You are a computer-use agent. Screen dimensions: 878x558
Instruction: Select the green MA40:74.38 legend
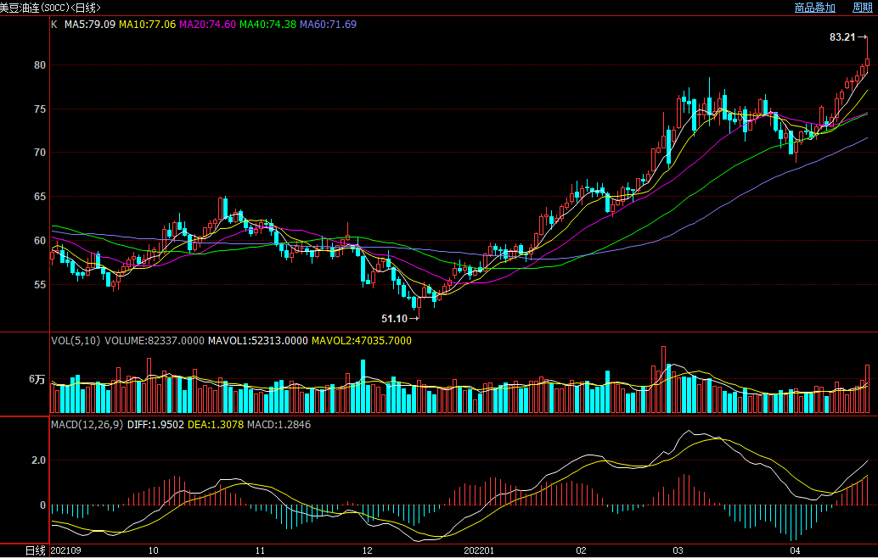(x=267, y=25)
